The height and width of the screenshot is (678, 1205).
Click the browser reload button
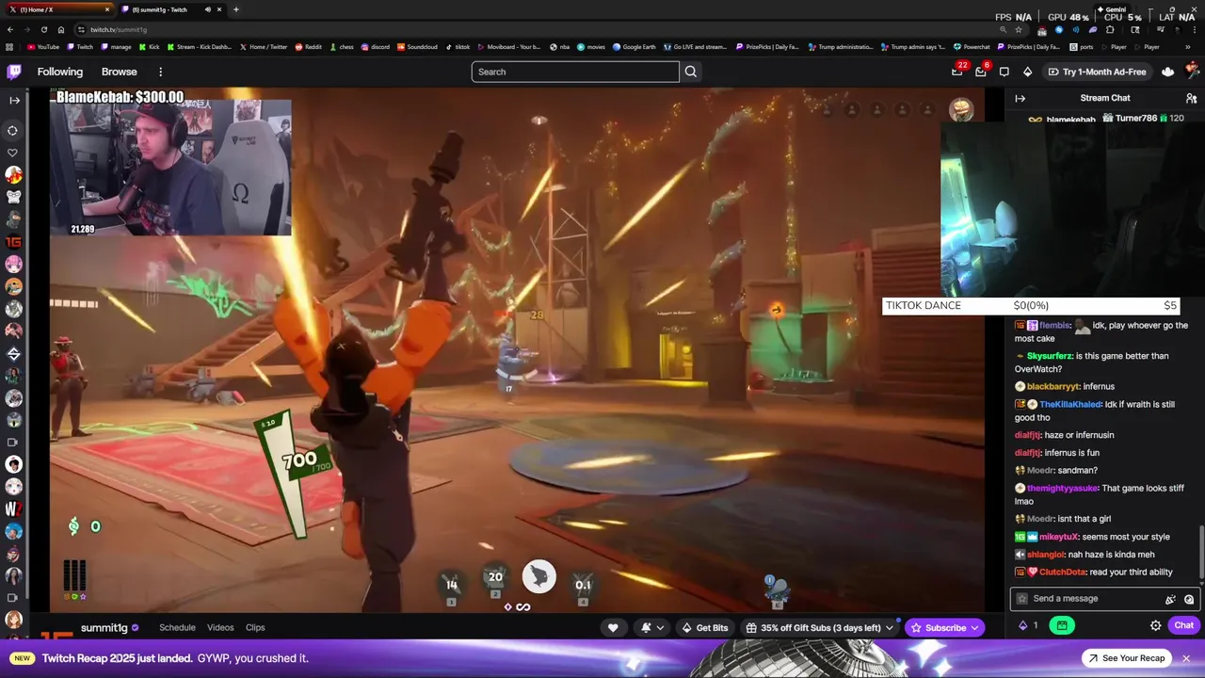coord(44,29)
